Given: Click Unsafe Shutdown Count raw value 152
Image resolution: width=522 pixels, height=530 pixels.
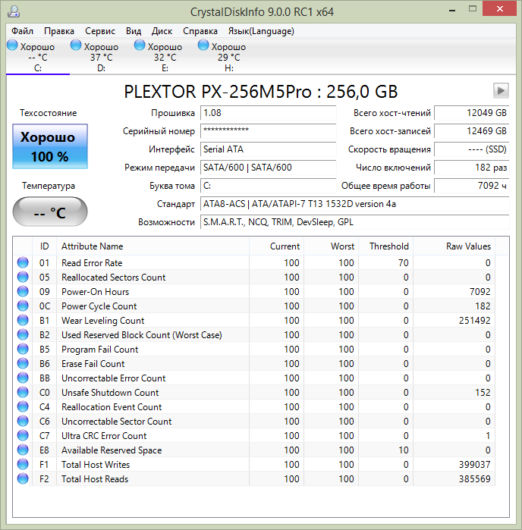Looking at the screenshot, I should (483, 393).
